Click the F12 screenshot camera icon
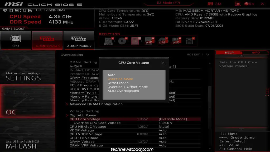Screen dimensions: 270x152 click(210, 4)
